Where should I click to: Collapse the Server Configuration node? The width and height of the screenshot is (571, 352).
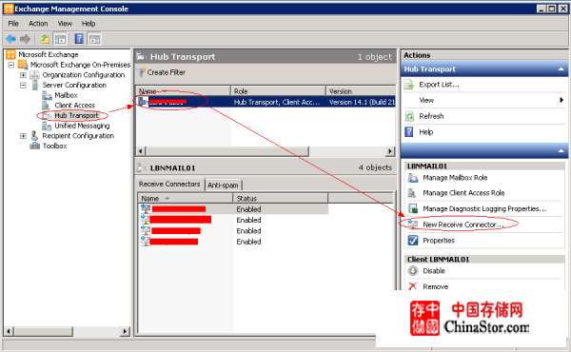click(x=23, y=86)
